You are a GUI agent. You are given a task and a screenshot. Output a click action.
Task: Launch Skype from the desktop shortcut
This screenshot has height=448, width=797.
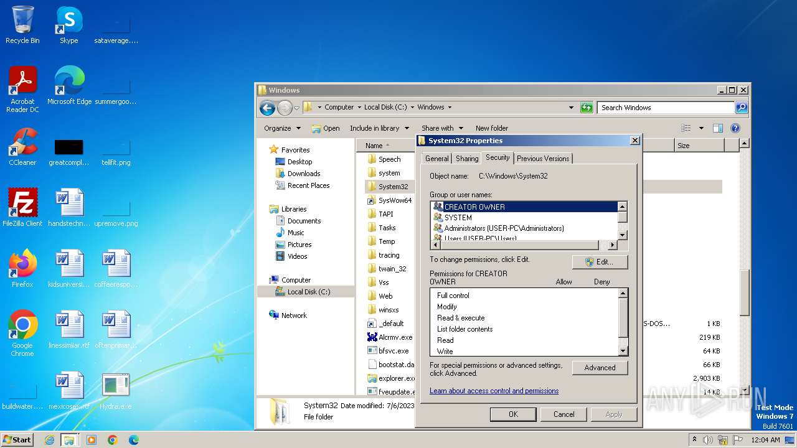click(x=68, y=25)
